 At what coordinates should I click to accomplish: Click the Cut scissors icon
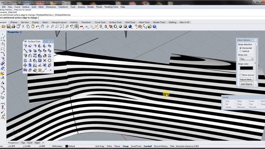click(23, 26)
